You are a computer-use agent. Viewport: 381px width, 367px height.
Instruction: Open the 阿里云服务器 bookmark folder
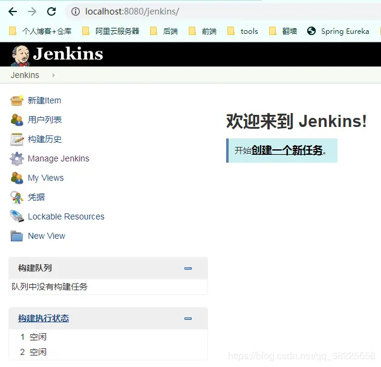[x=111, y=31]
